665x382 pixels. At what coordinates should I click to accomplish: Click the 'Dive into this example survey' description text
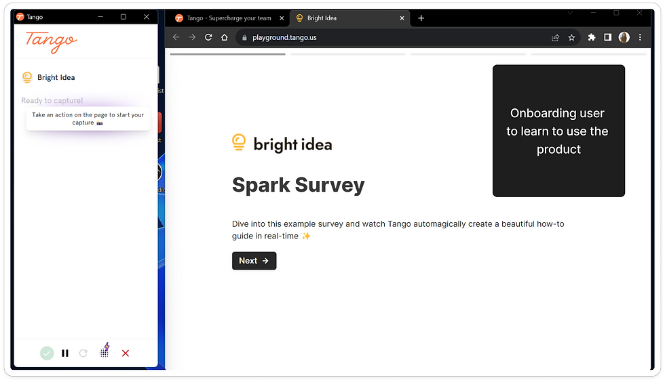398,230
